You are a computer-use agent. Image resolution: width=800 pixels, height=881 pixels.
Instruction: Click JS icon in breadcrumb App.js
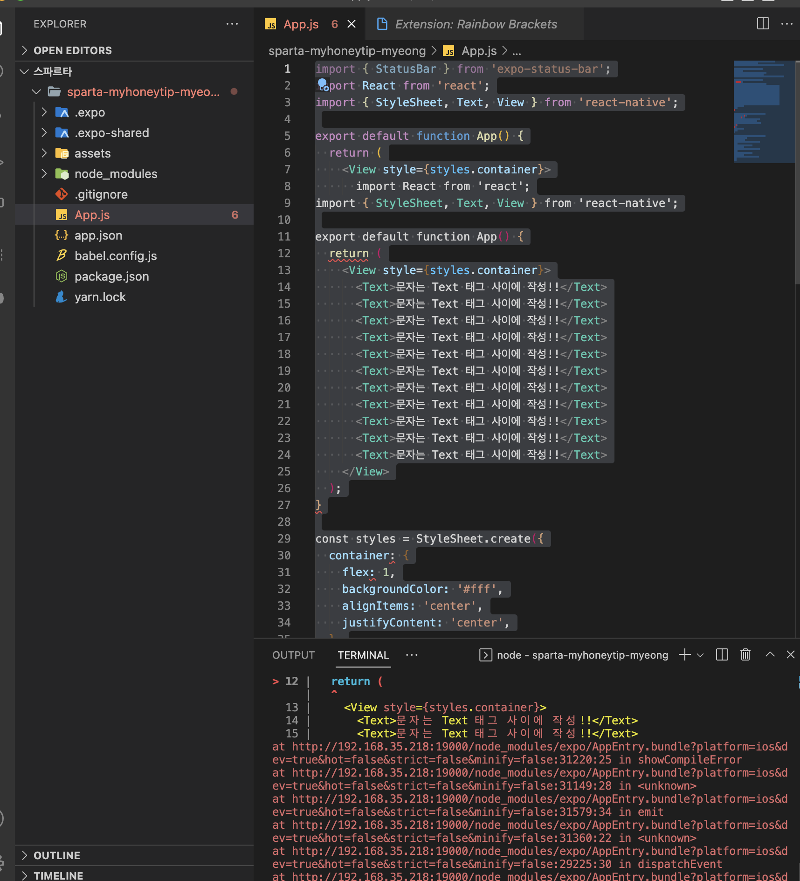click(449, 51)
